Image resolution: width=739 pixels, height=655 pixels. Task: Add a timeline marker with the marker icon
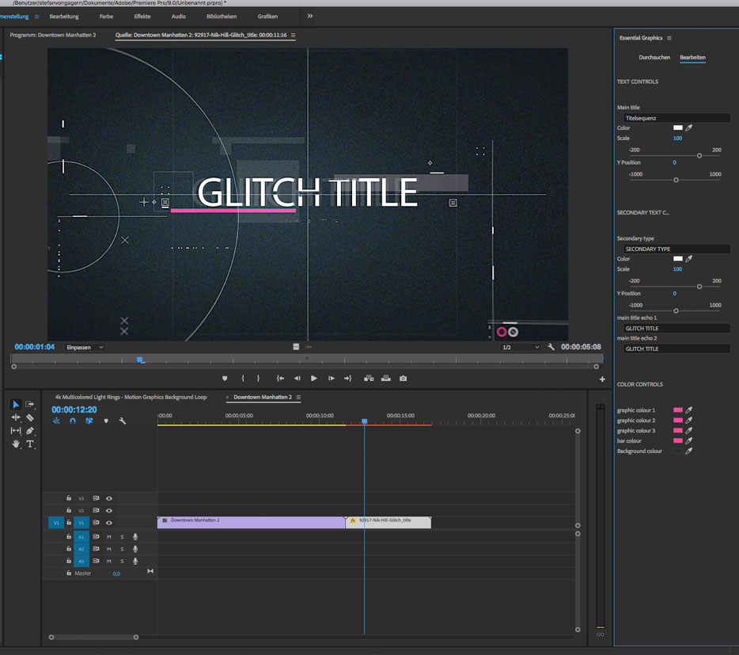point(106,421)
